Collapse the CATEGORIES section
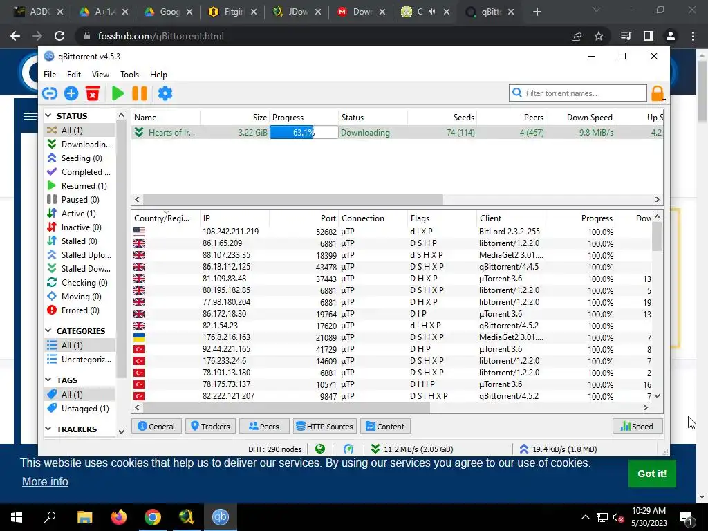Screen dimensions: 708x531 pyautogui.click(x=48, y=331)
